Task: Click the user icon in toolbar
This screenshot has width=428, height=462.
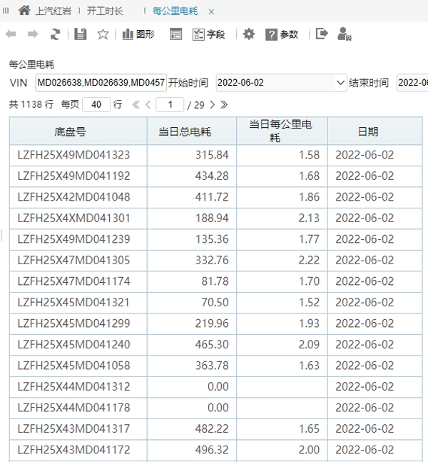Action: [345, 34]
